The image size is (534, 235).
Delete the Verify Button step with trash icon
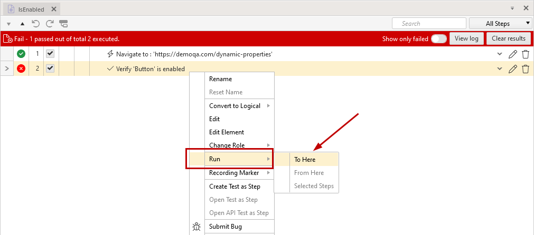click(526, 69)
